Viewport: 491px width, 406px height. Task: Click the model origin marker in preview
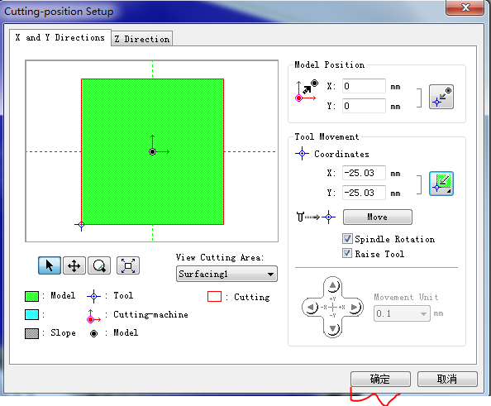point(152,152)
